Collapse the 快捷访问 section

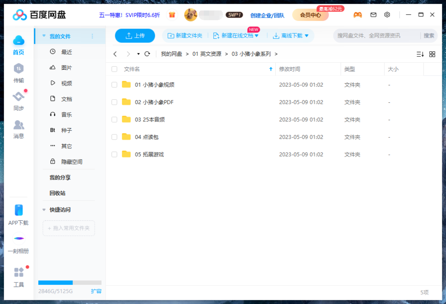click(x=44, y=210)
